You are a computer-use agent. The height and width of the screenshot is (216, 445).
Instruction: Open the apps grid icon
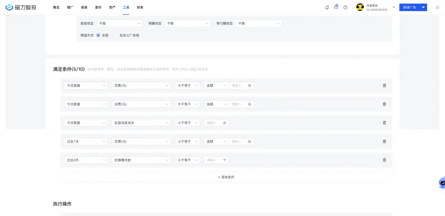[x=438, y=7]
